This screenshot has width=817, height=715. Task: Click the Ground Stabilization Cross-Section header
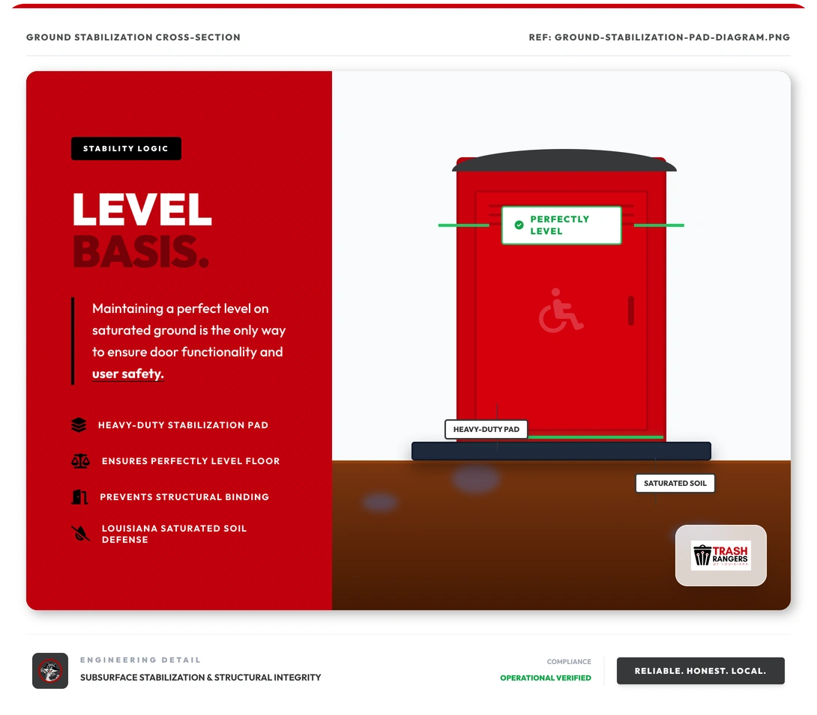click(x=133, y=37)
